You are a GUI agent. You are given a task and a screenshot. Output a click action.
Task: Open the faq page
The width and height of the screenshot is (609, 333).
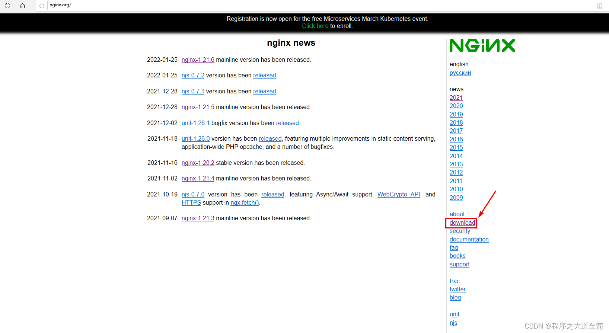coord(454,248)
